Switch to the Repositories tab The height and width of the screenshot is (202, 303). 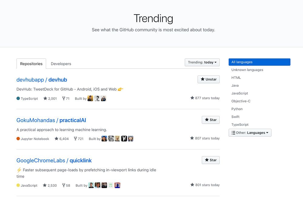pos(31,64)
